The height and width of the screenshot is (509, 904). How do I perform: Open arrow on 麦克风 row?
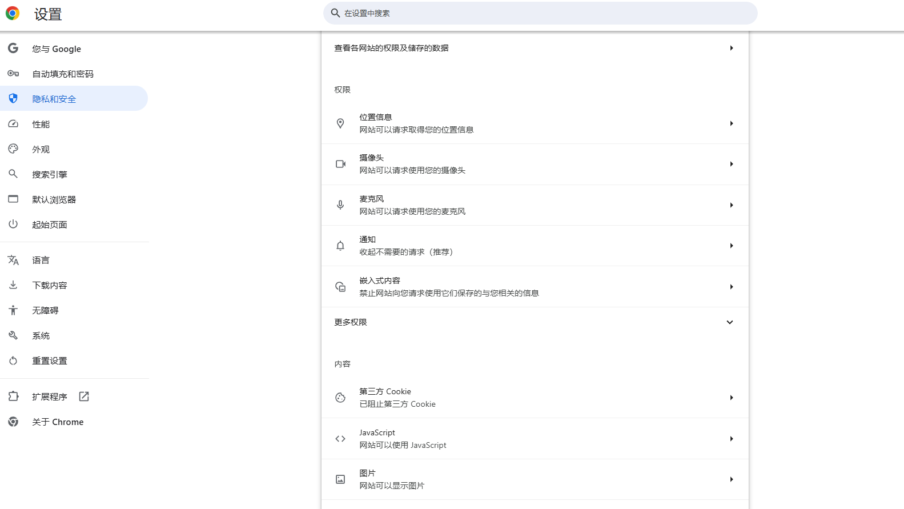pos(732,205)
